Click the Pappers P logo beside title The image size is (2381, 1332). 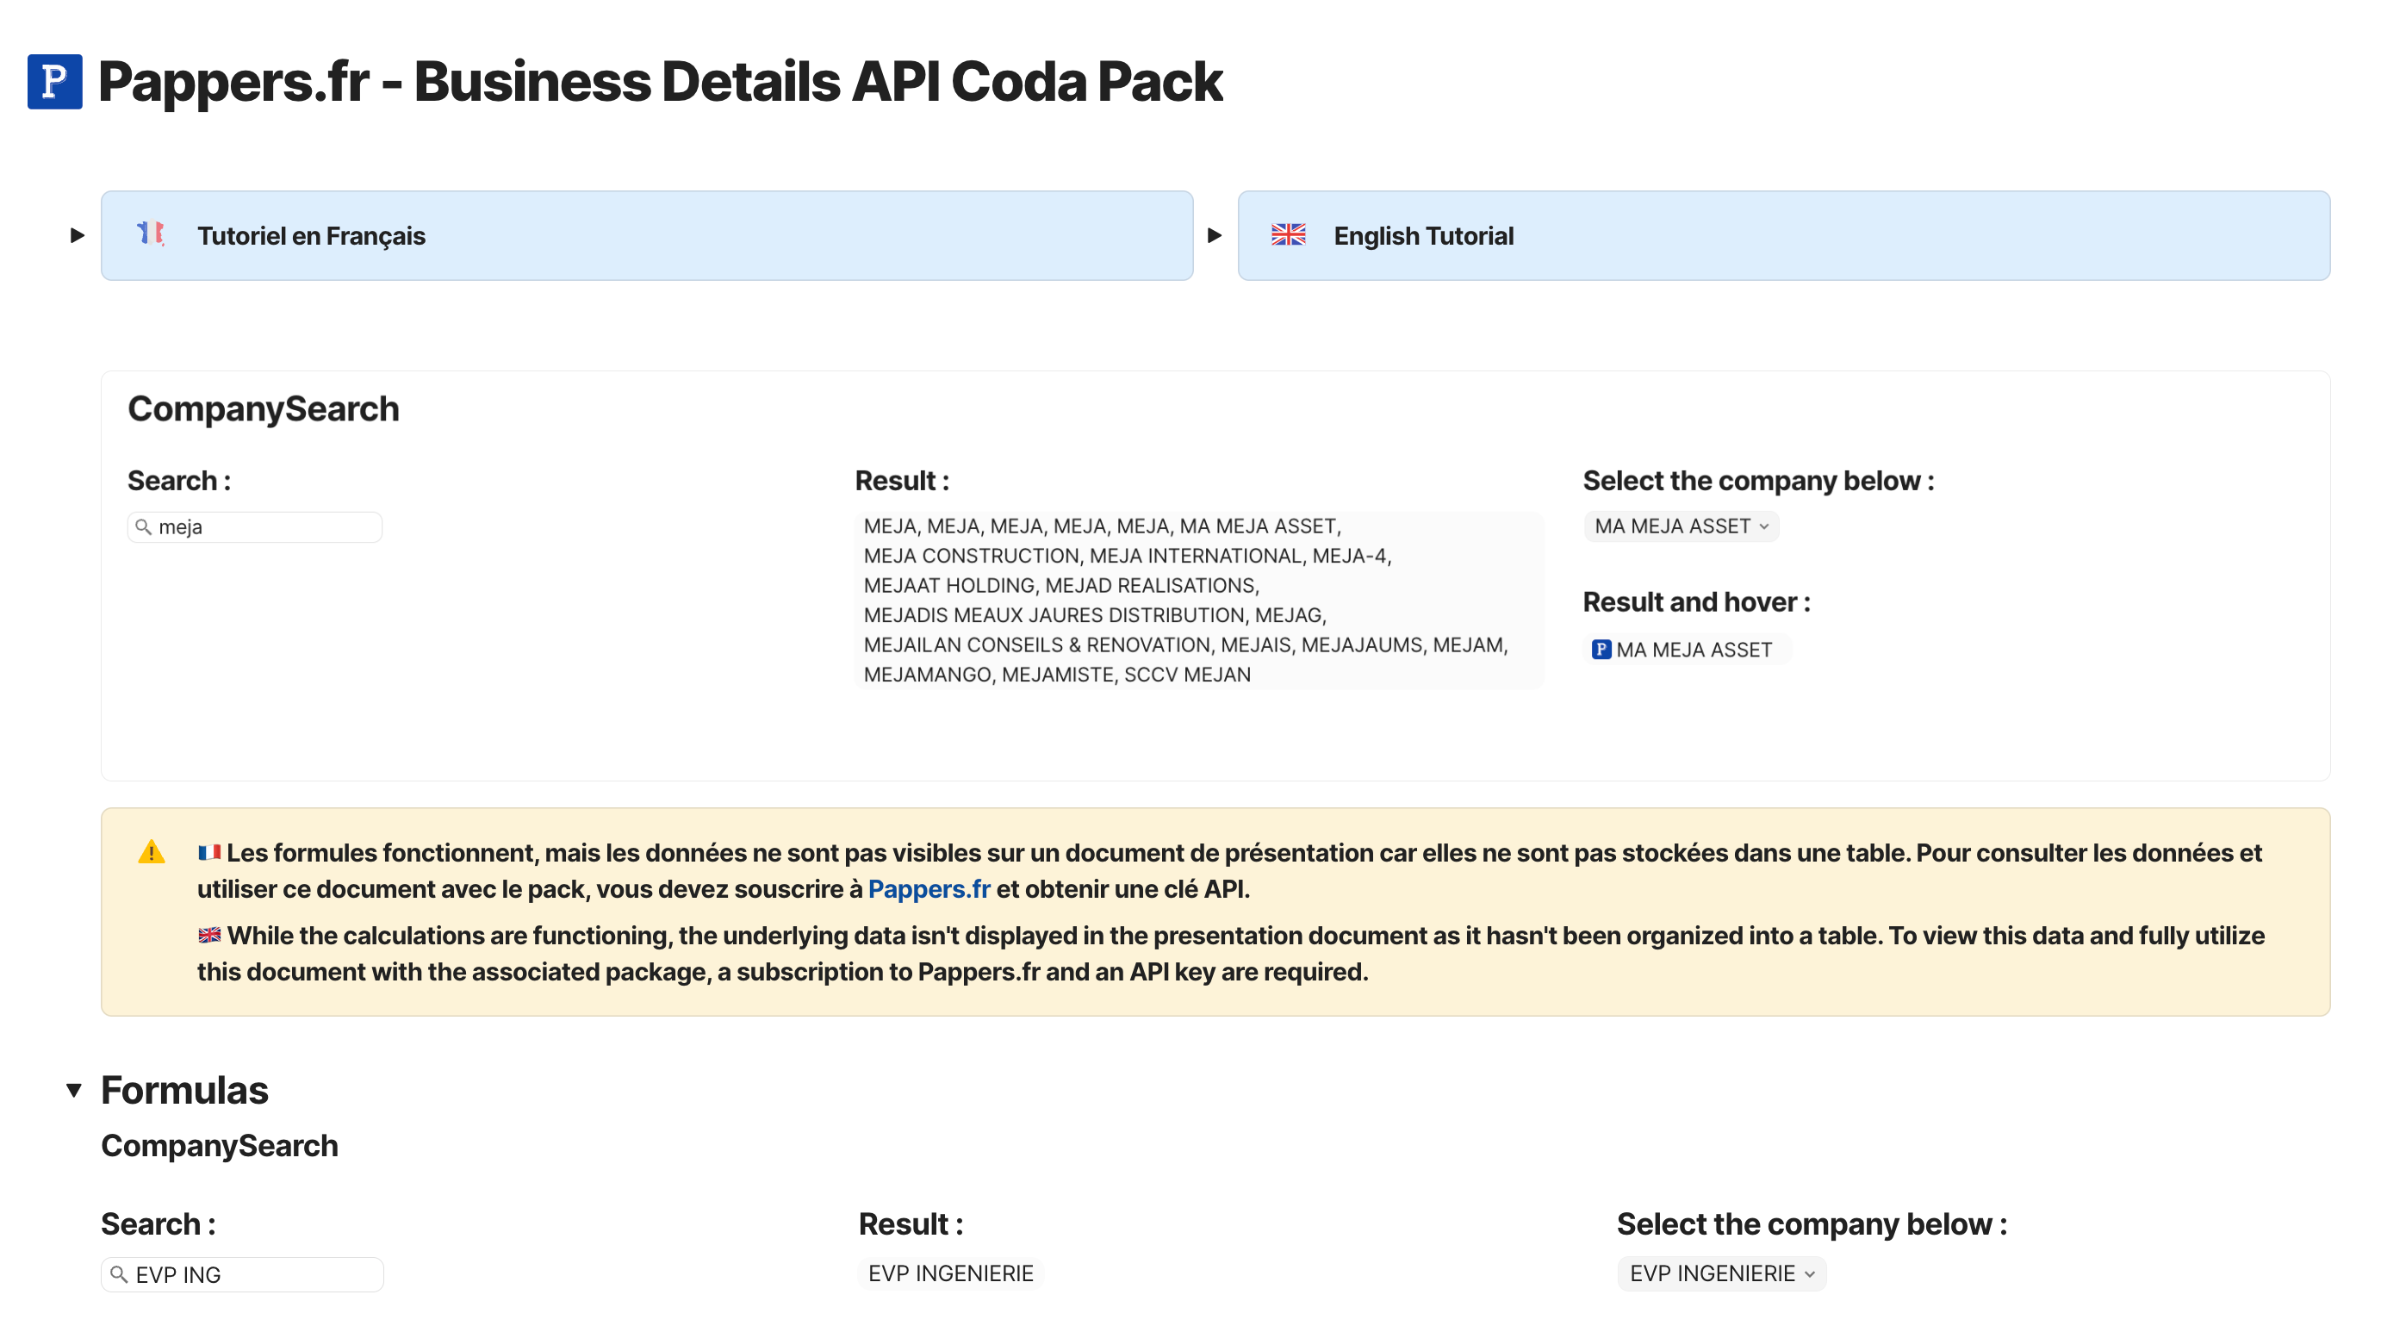point(54,81)
